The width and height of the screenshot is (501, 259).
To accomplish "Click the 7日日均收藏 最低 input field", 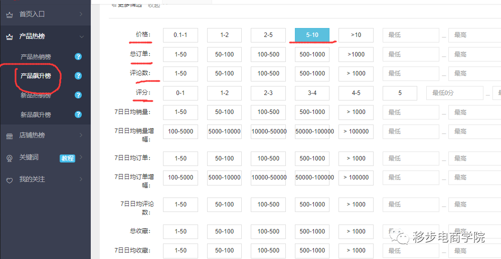I will point(411,250).
